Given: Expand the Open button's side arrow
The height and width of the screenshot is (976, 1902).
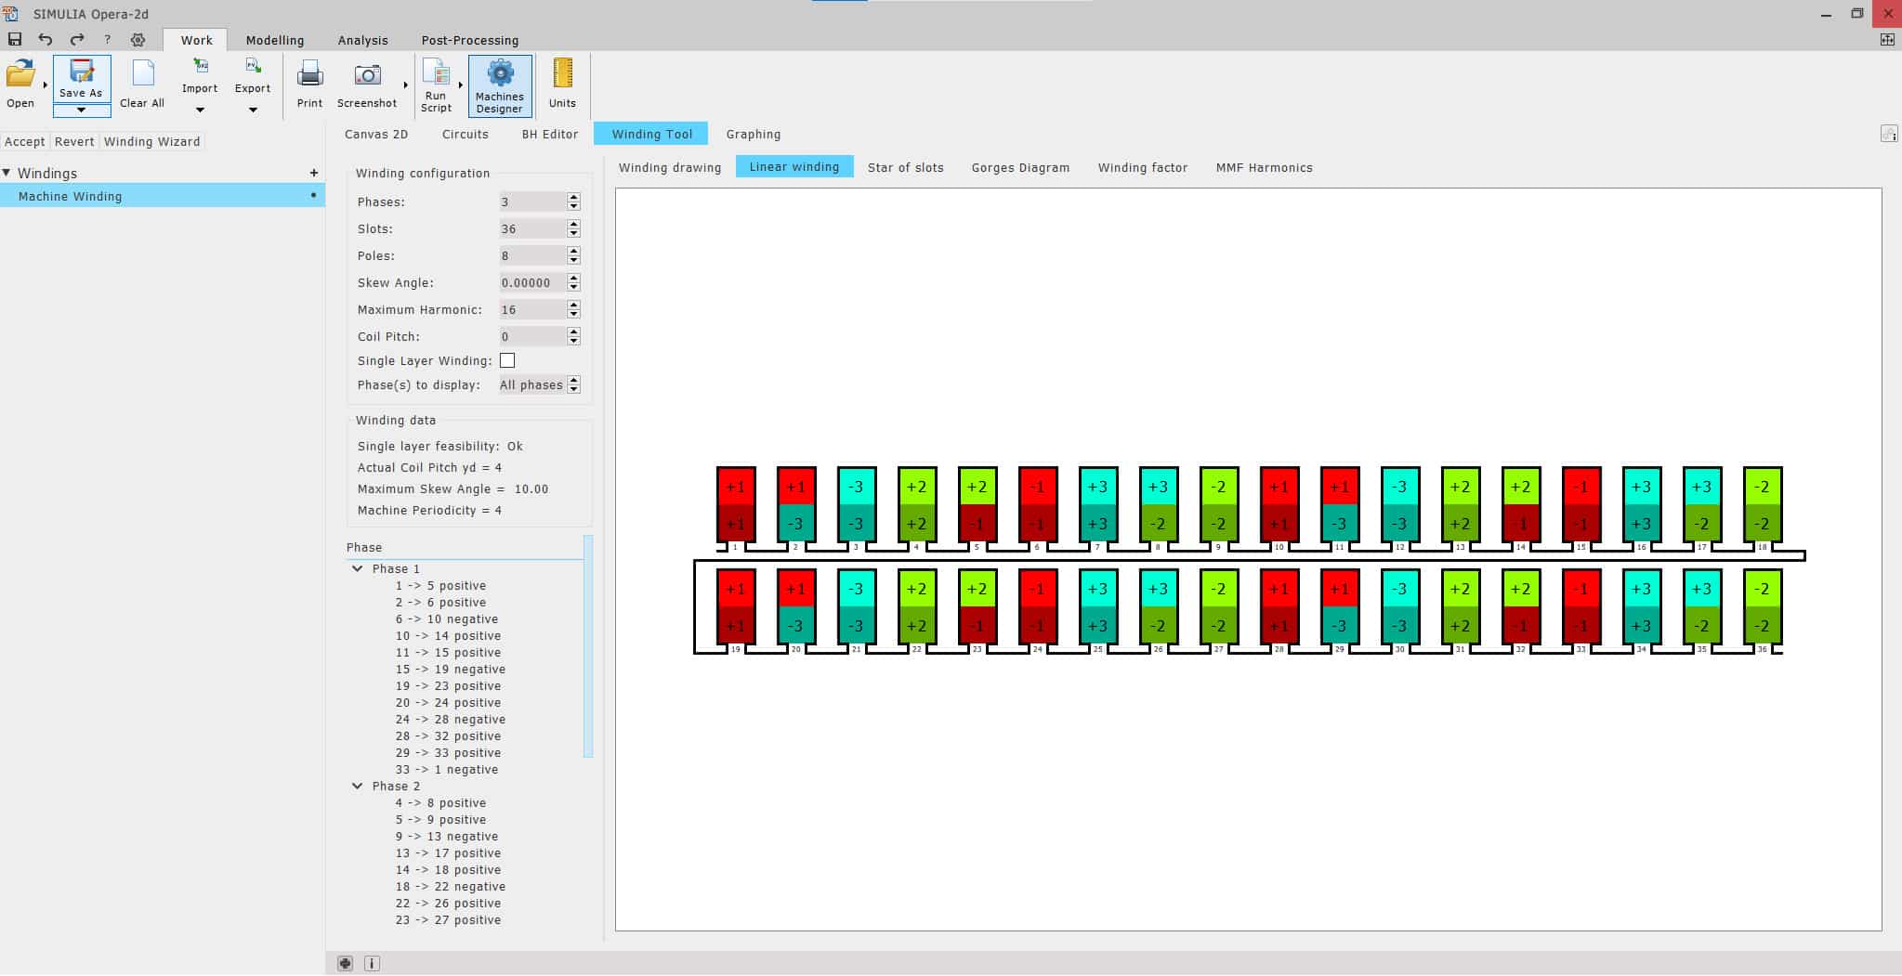Looking at the screenshot, I should 45,85.
